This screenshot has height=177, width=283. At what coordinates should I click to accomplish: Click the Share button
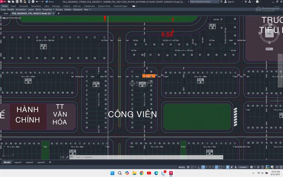point(49,2)
